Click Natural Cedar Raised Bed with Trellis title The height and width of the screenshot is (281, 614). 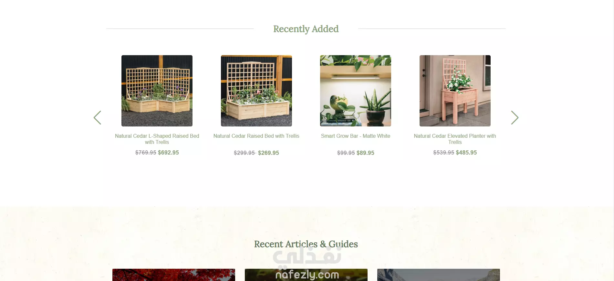pos(256,136)
